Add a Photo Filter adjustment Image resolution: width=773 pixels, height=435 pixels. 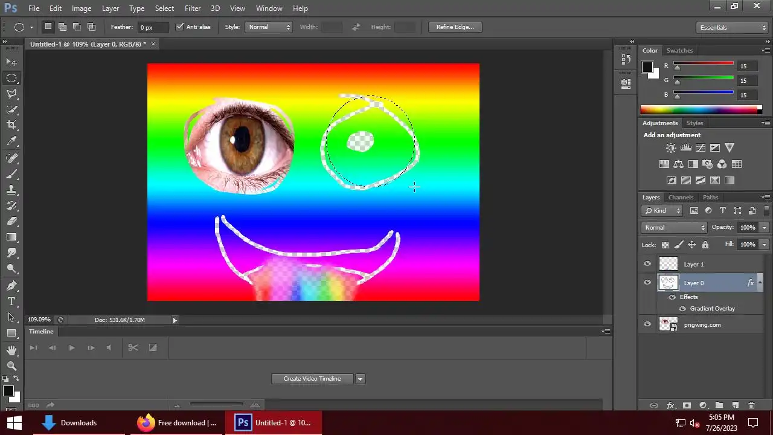click(707, 164)
